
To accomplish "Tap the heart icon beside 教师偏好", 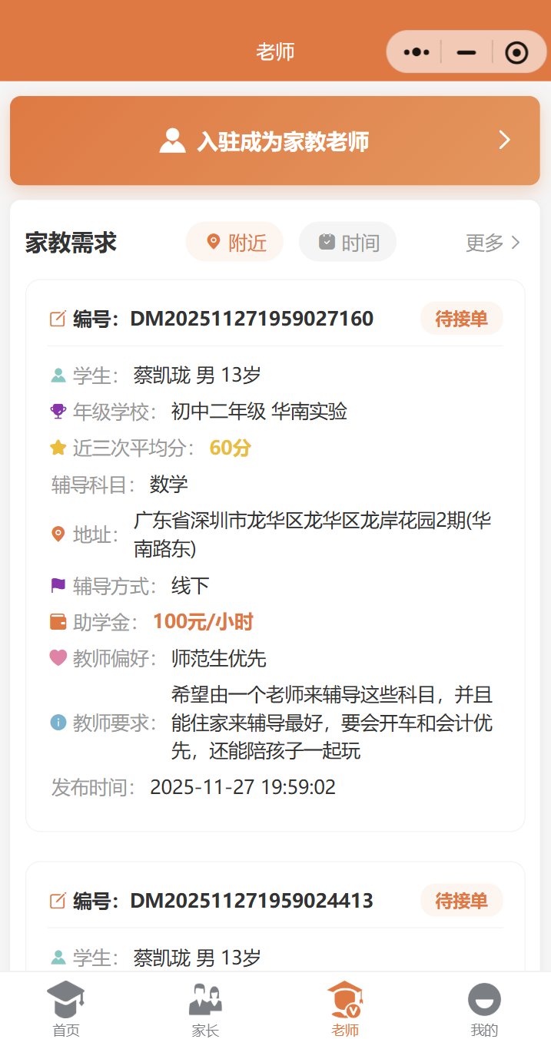I will pos(58,658).
